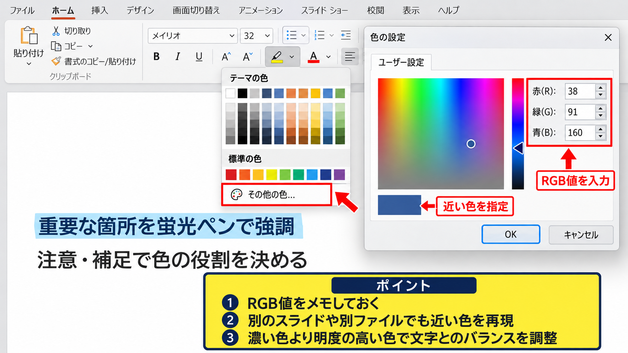Apply the yellow highlighter pen

276,57
